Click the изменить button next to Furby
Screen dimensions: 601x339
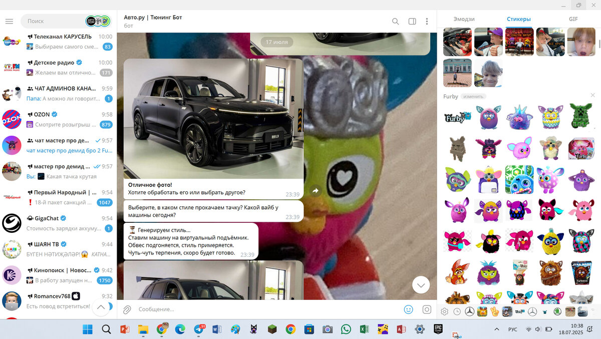point(473,96)
